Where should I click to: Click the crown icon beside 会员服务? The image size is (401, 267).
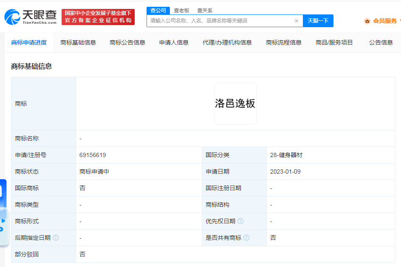click(367, 21)
